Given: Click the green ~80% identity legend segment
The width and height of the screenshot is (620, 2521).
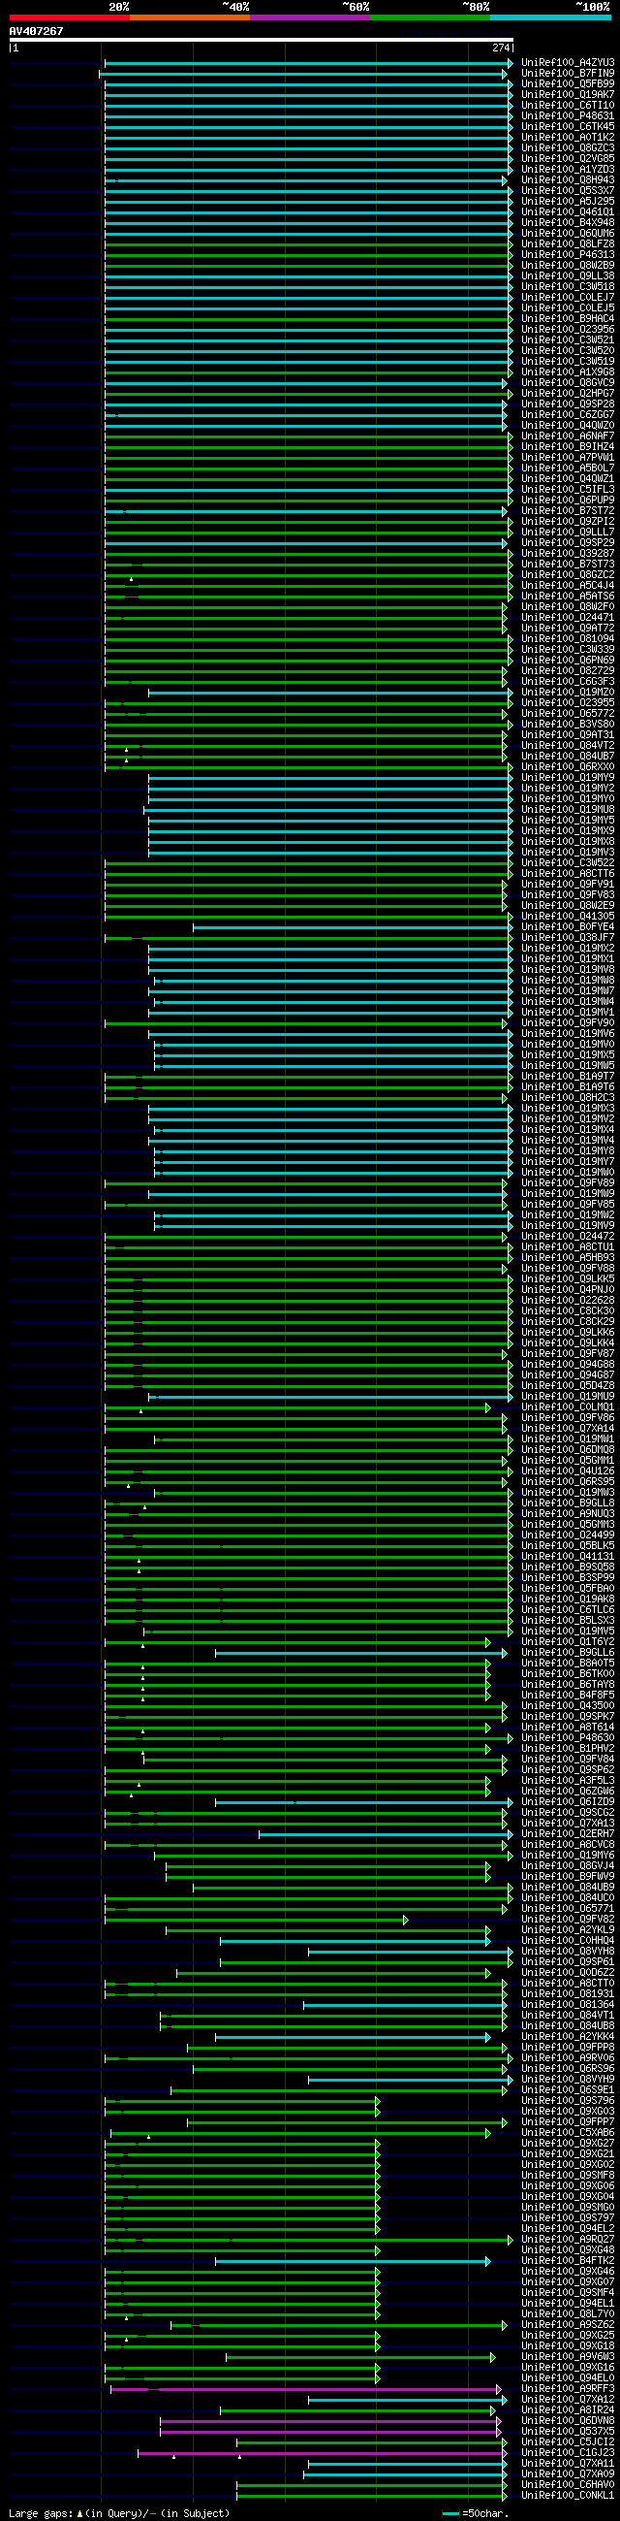Looking at the screenshot, I should click(430, 17).
